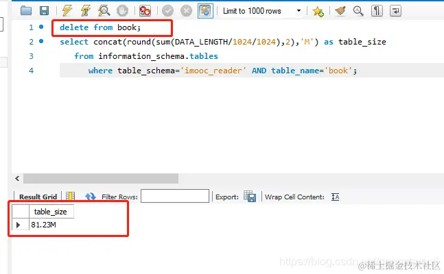Viewport: 444px width, 274px height.
Task: Execute the whole script with the lightning icon
Action: 67,11
